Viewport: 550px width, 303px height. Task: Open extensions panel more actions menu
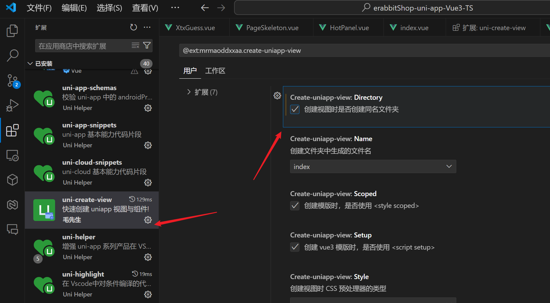147,27
